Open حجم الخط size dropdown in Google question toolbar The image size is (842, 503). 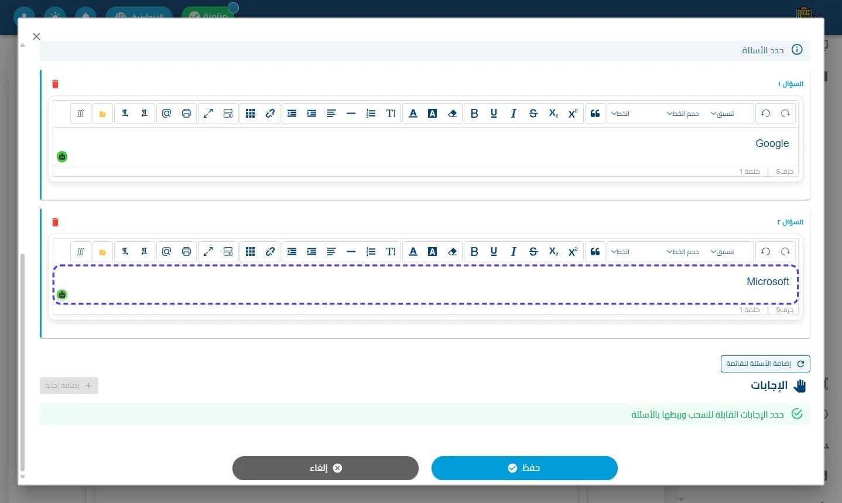tap(683, 114)
